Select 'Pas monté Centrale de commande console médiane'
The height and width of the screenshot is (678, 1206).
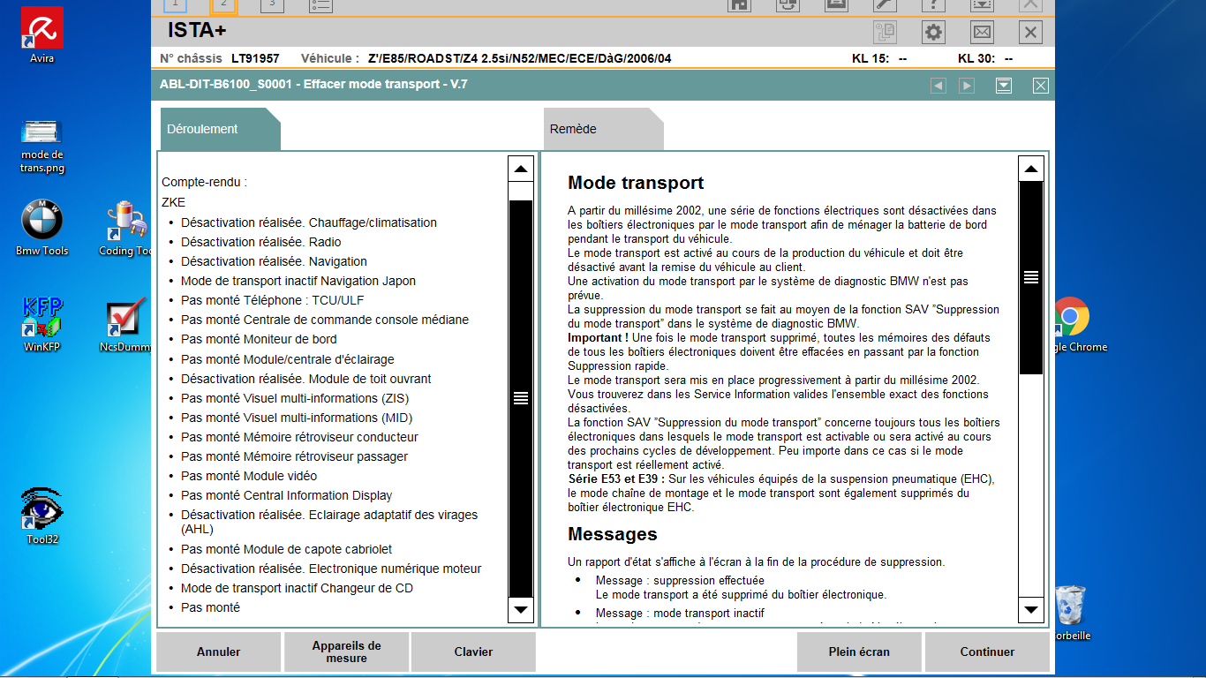[x=325, y=320]
